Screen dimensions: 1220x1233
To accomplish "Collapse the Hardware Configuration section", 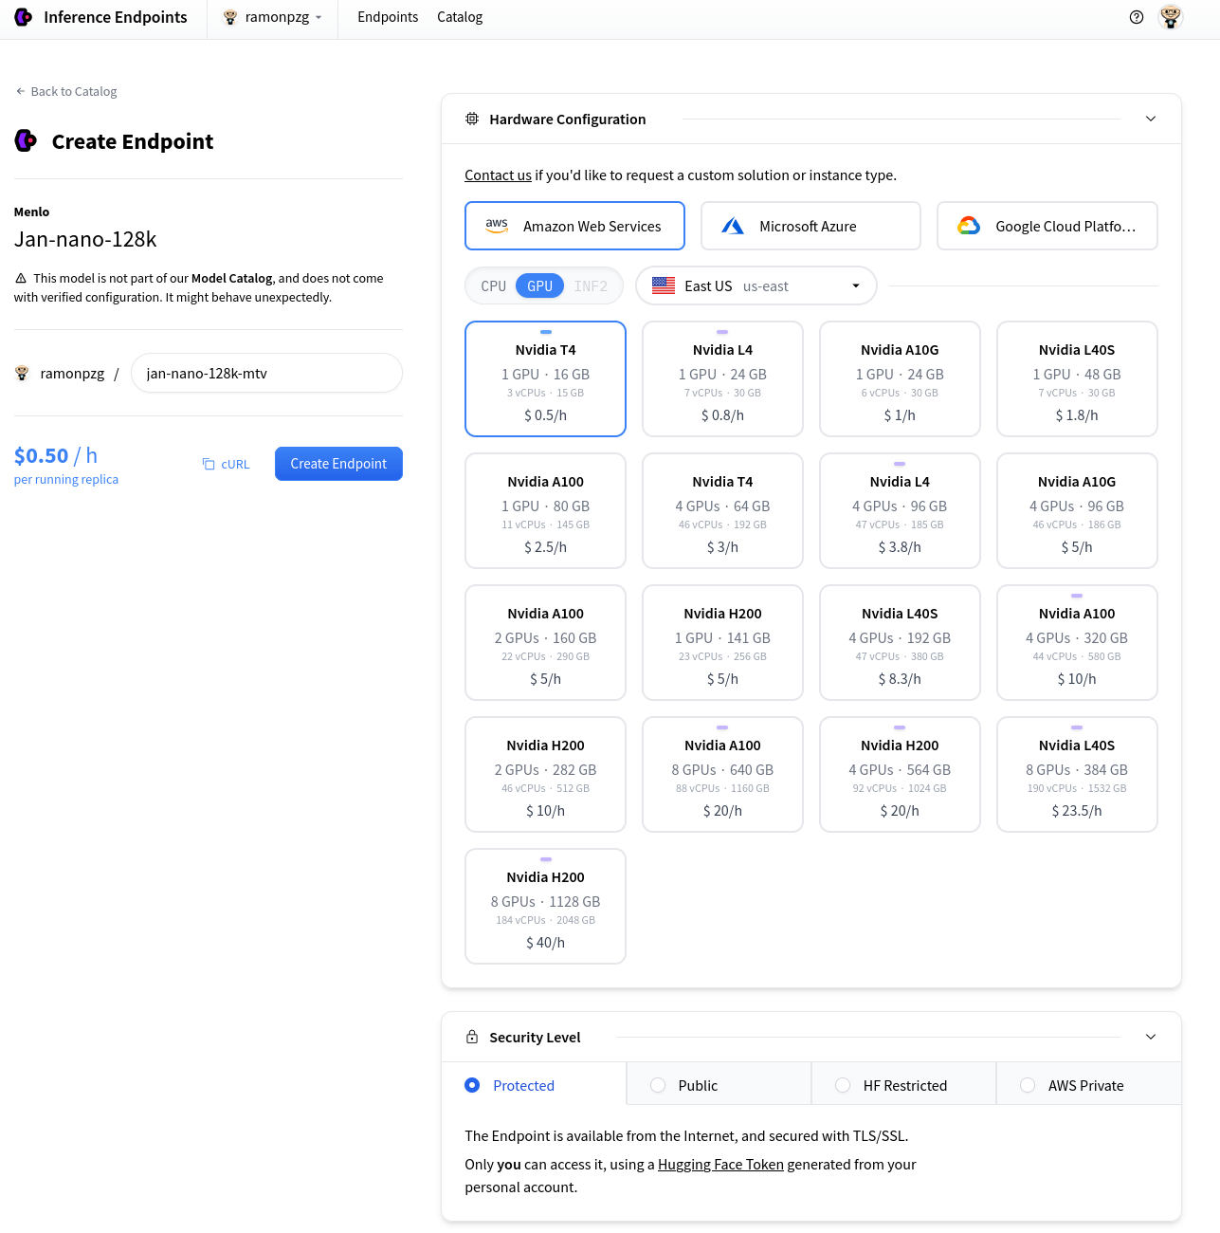I will tap(1151, 119).
